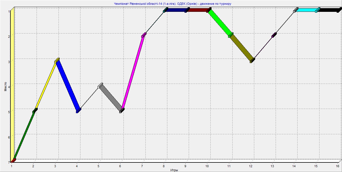Click the magenta marker at game 7

point(144,35)
